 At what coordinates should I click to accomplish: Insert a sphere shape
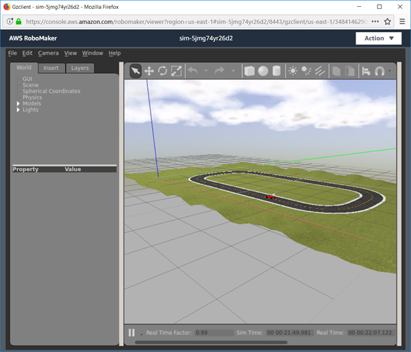263,71
